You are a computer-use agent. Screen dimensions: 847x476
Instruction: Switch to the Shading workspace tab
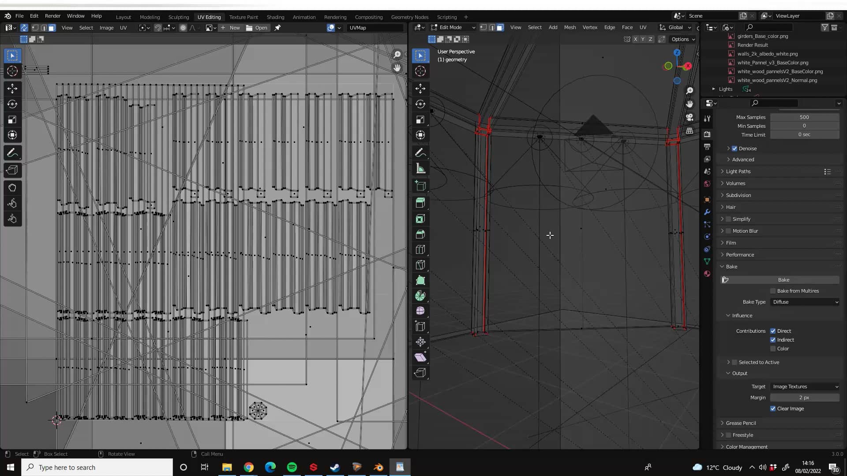click(x=275, y=17)
